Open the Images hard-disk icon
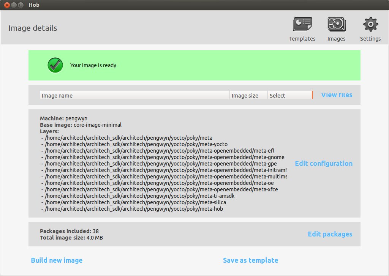Viewport: 389px width, 276px height. (337, 24)
